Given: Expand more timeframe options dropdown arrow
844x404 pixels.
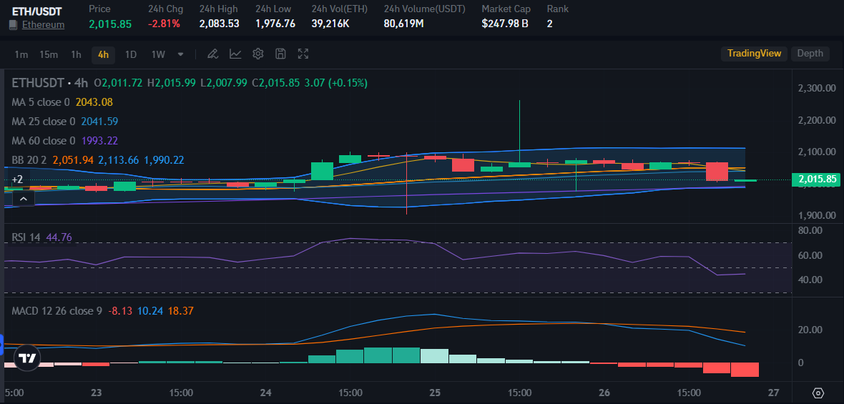Looking at the screenshot, I should click(180, 54).
